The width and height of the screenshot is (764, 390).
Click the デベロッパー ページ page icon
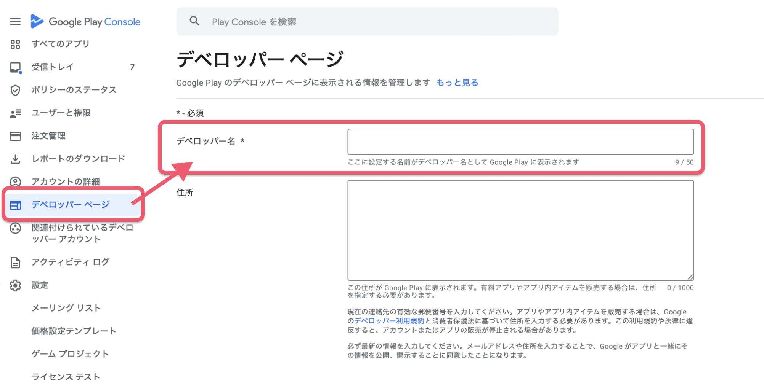pos(15,205)
